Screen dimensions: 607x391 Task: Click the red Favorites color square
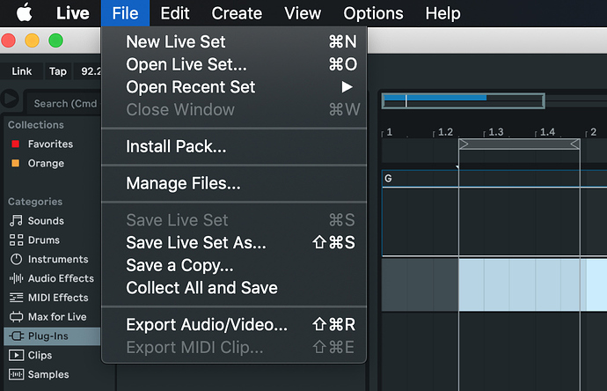16,144
